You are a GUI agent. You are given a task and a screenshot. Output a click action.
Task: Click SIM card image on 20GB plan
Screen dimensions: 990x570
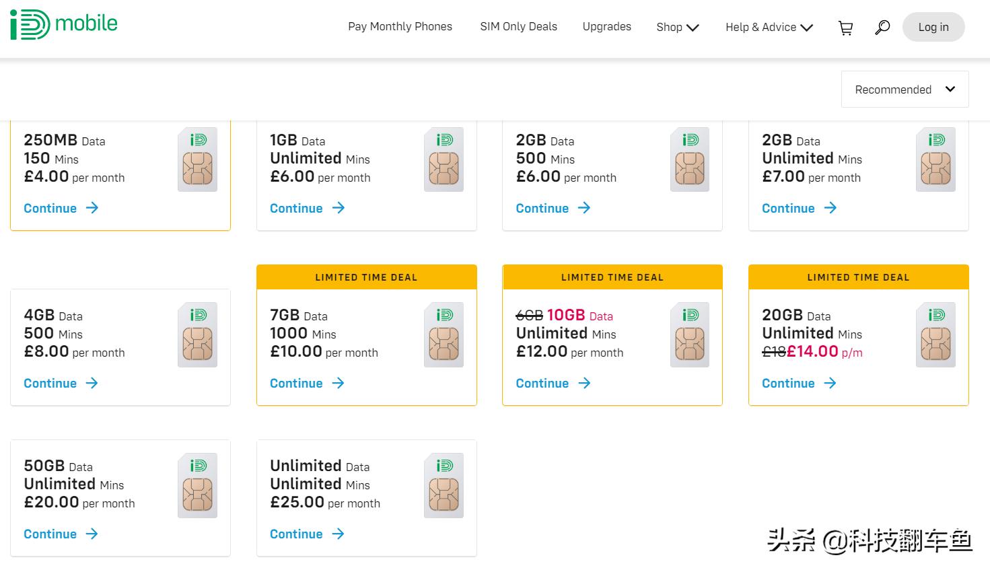point(935,335)
